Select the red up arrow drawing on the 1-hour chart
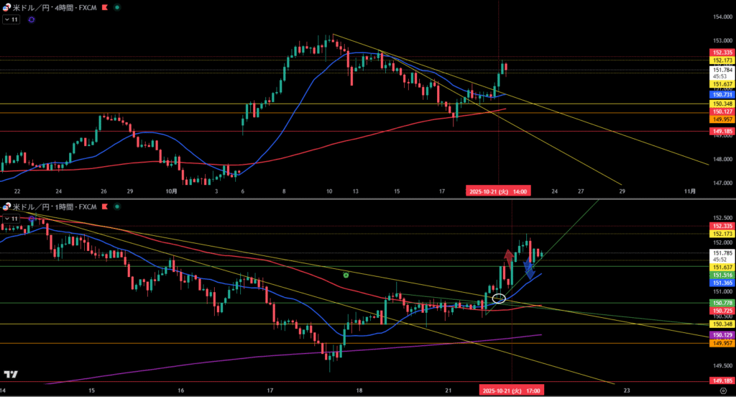Screen dimensions: 736x397 coord(508,257)
